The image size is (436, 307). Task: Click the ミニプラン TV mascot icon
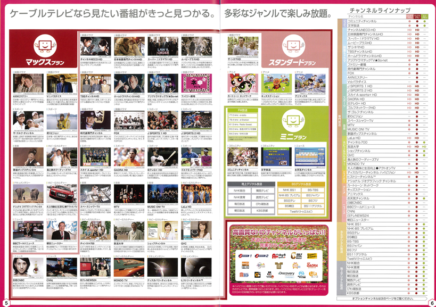tap(293, 120)
